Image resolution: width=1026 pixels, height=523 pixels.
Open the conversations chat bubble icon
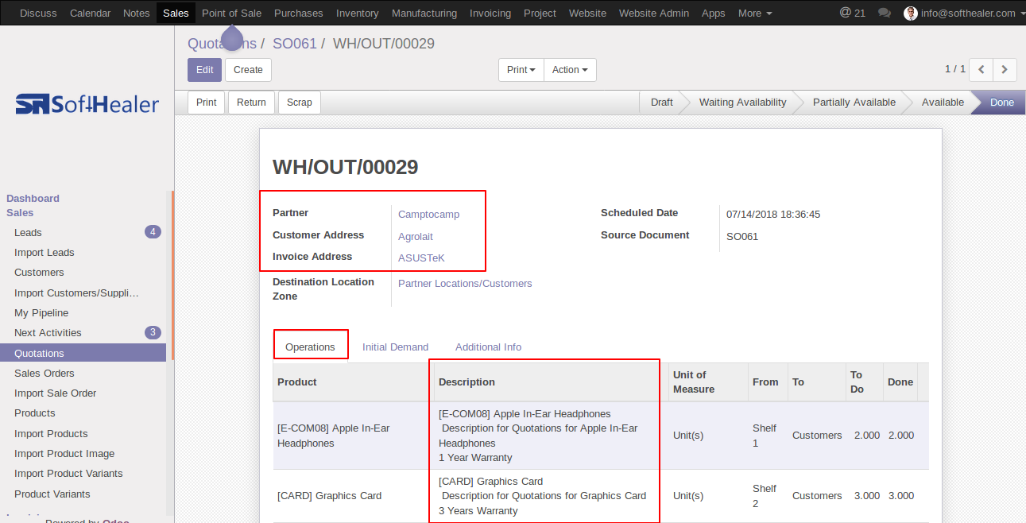pos(885,13)
